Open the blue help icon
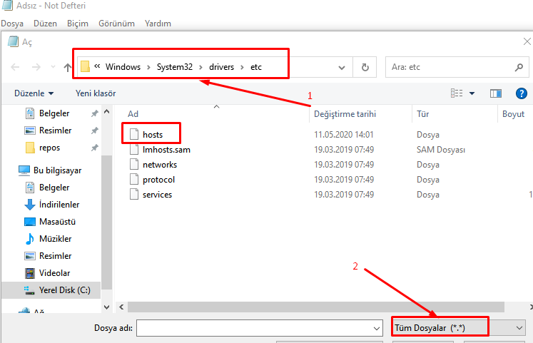Screen dimensions: 533x343 [x=521, y=93]
